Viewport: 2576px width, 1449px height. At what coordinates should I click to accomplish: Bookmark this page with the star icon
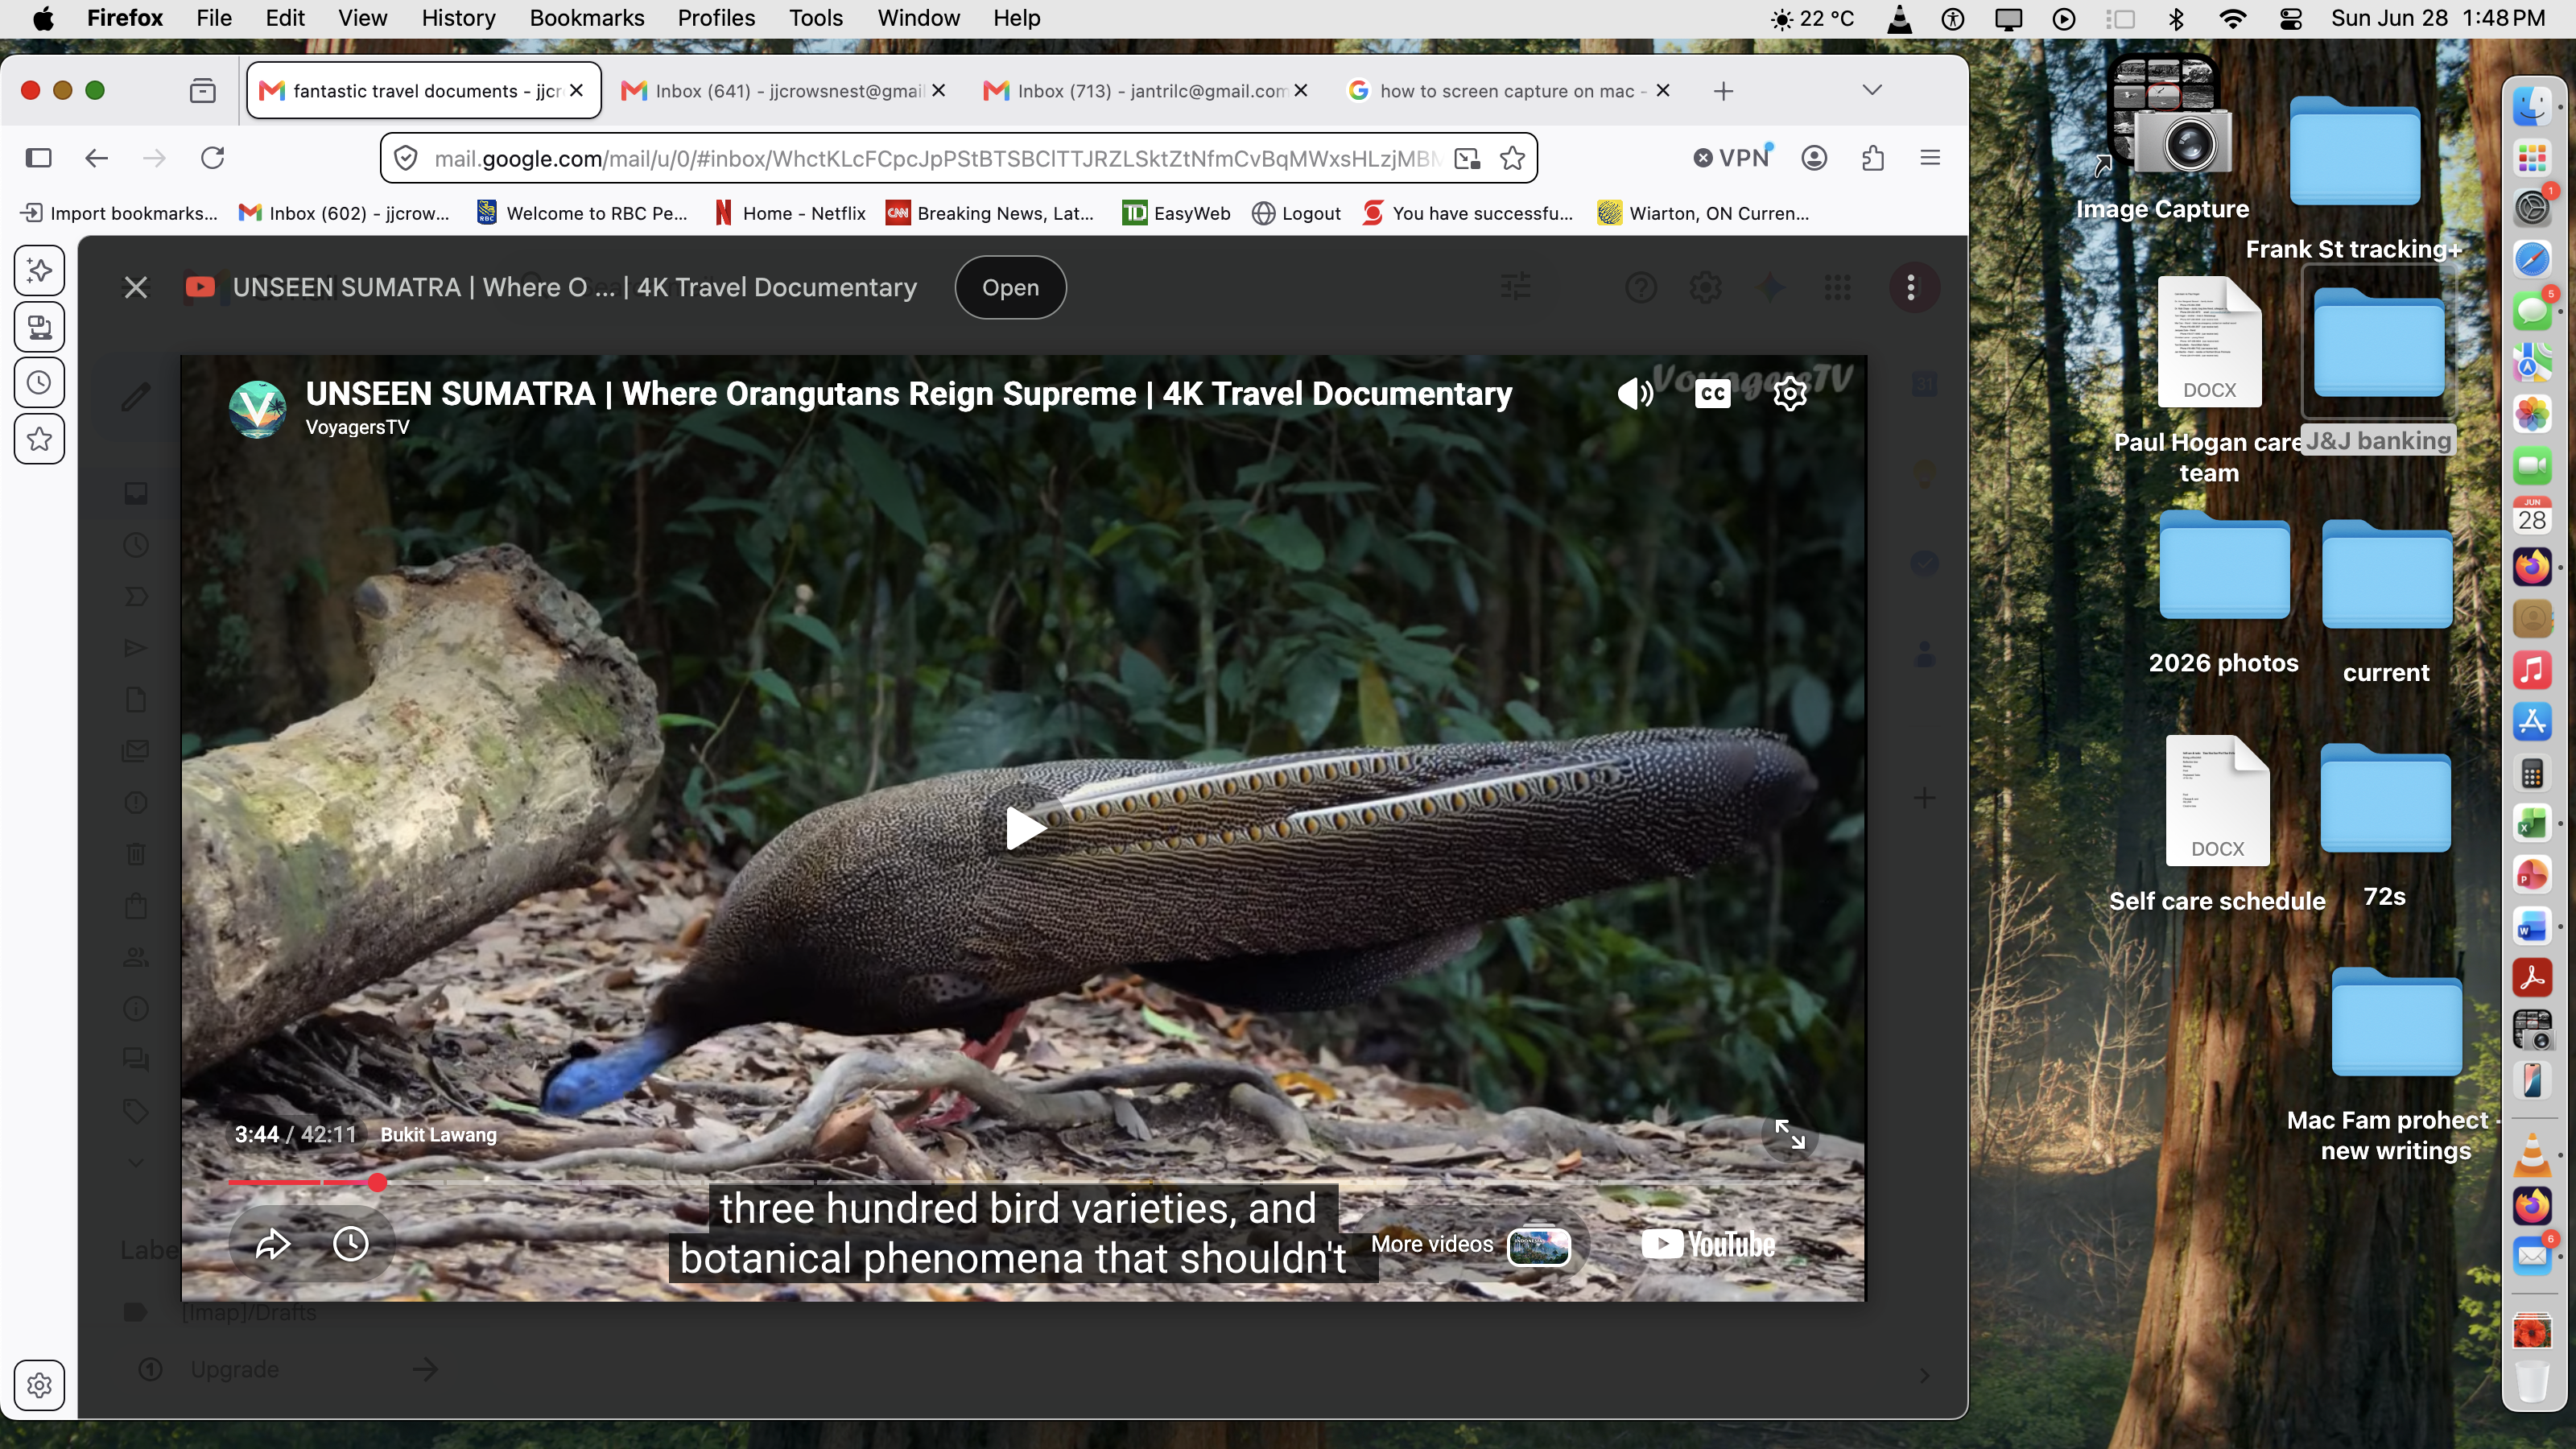(x=1512, y=158)
